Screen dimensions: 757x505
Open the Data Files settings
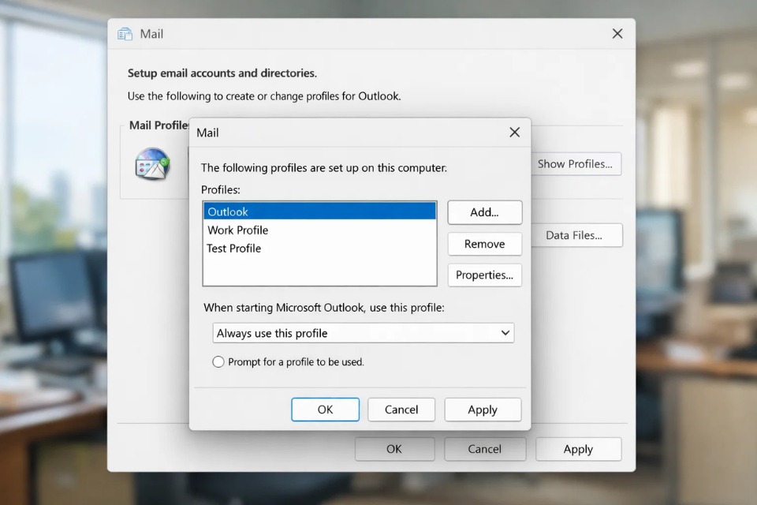coord(576,235)
